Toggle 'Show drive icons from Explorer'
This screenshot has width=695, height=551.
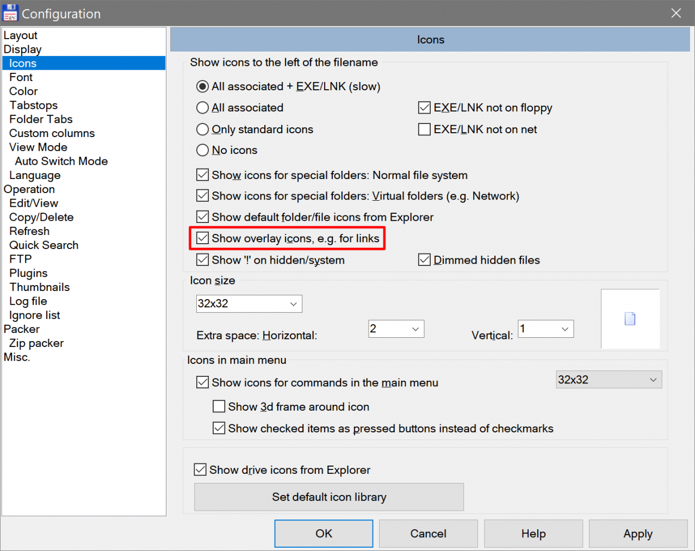tap(201, 469)
